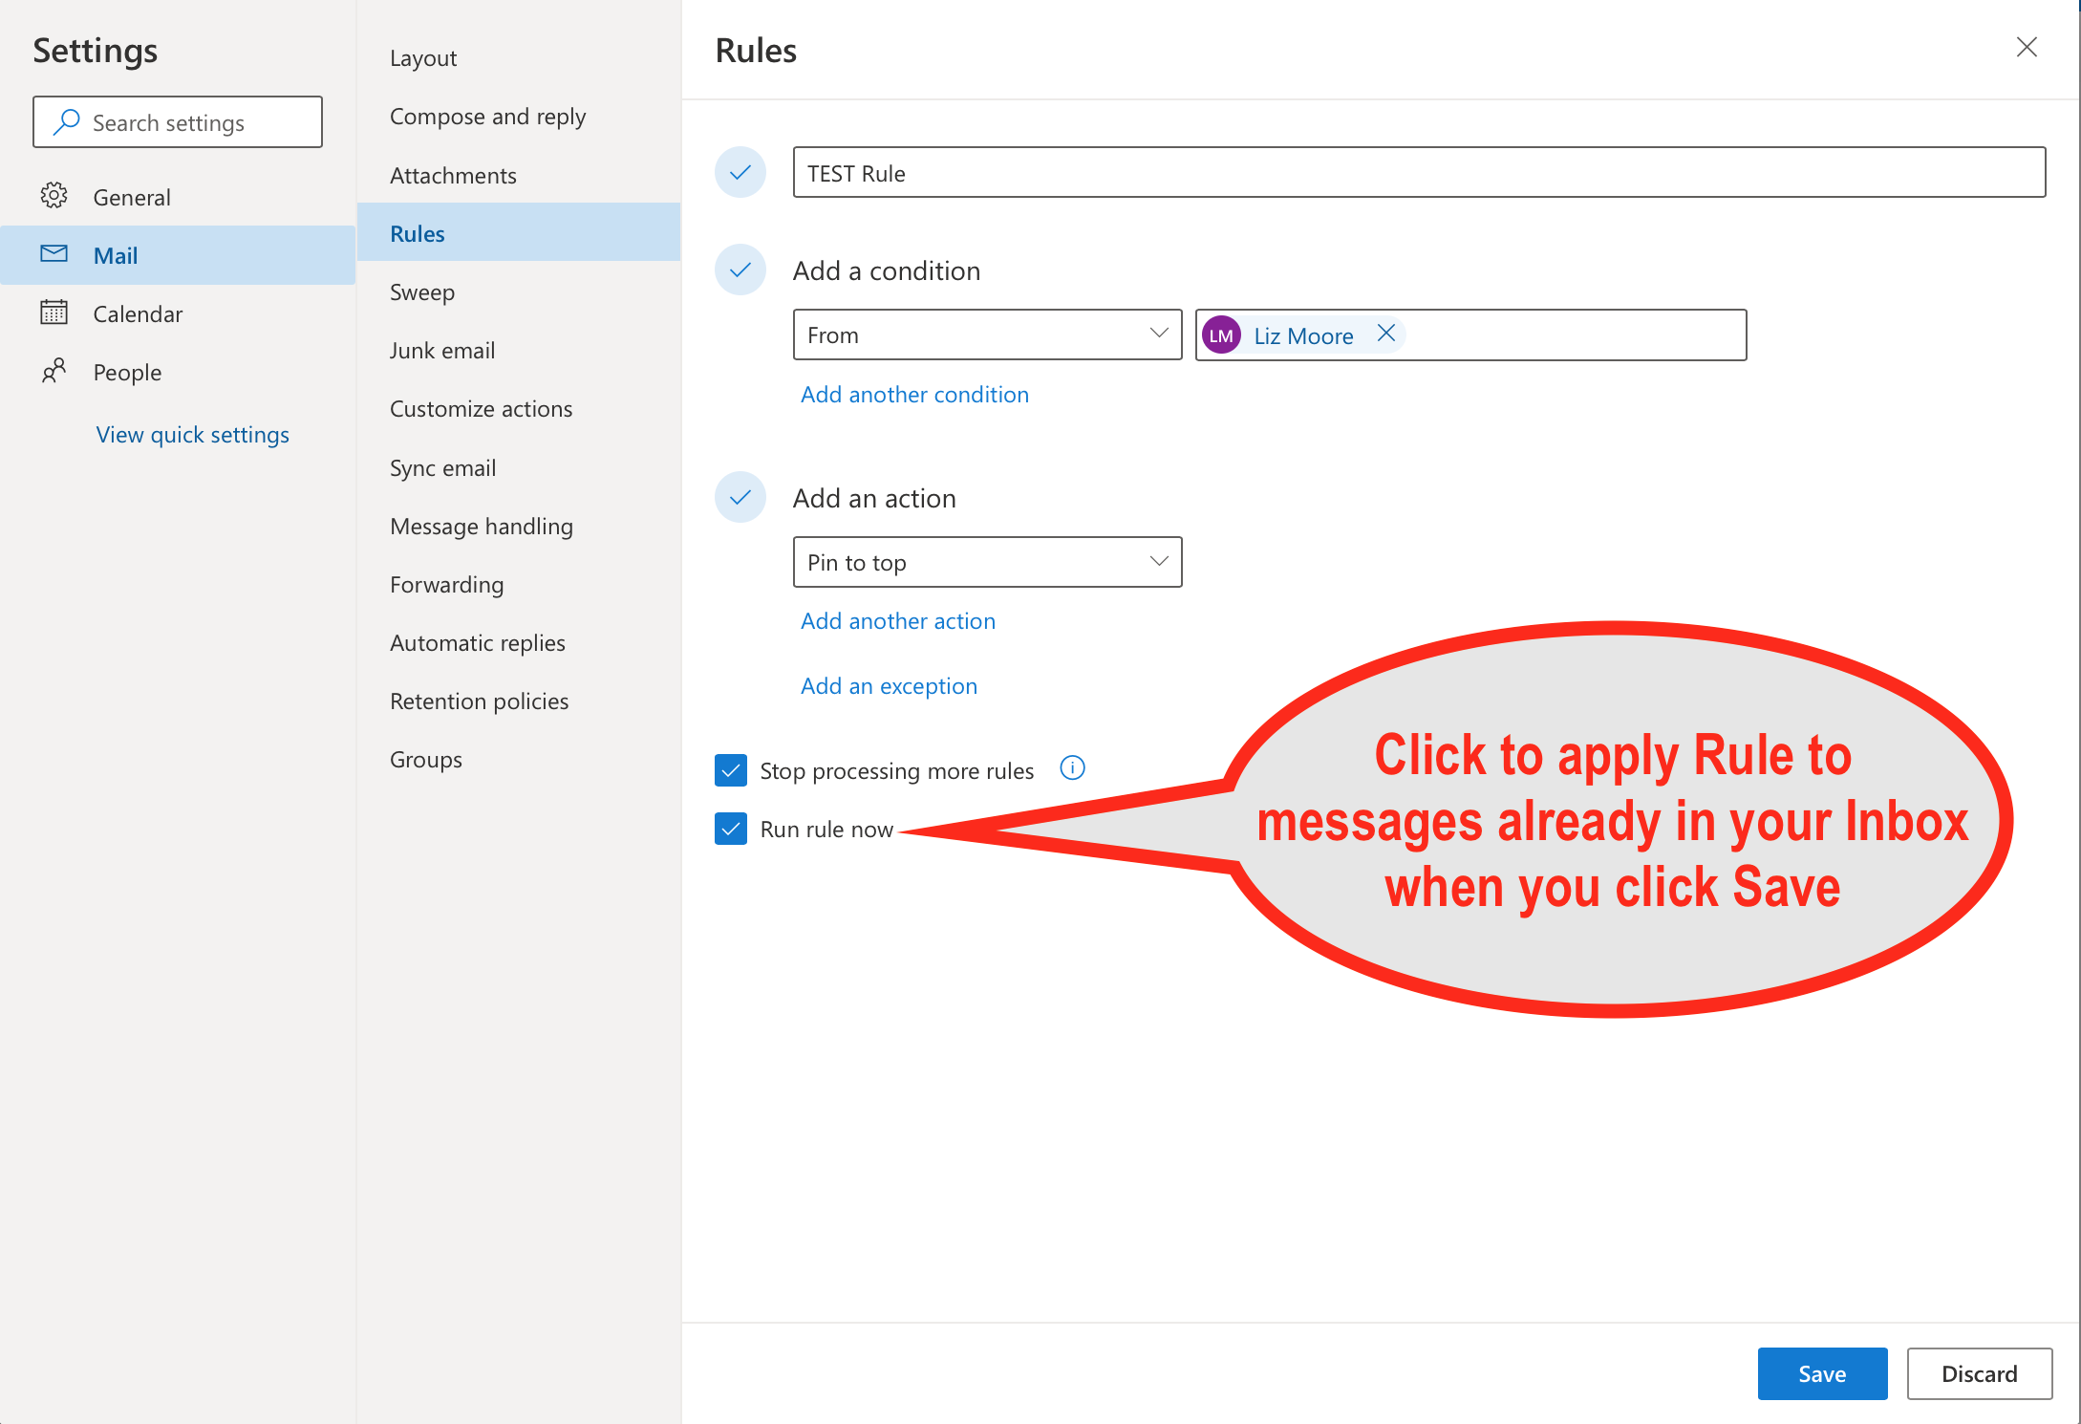Click the Mail envelope icon
This screenshot has height=1424, width=2081.
(54, 254)
